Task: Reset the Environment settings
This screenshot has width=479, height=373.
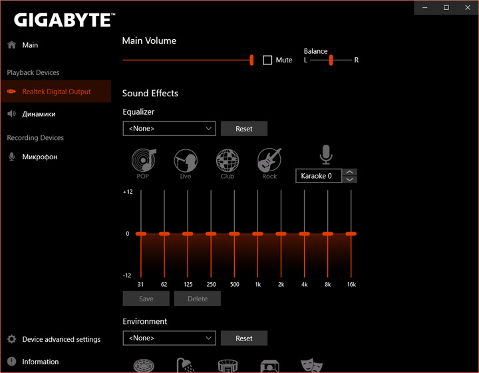Action: click(x=244, y=338)
